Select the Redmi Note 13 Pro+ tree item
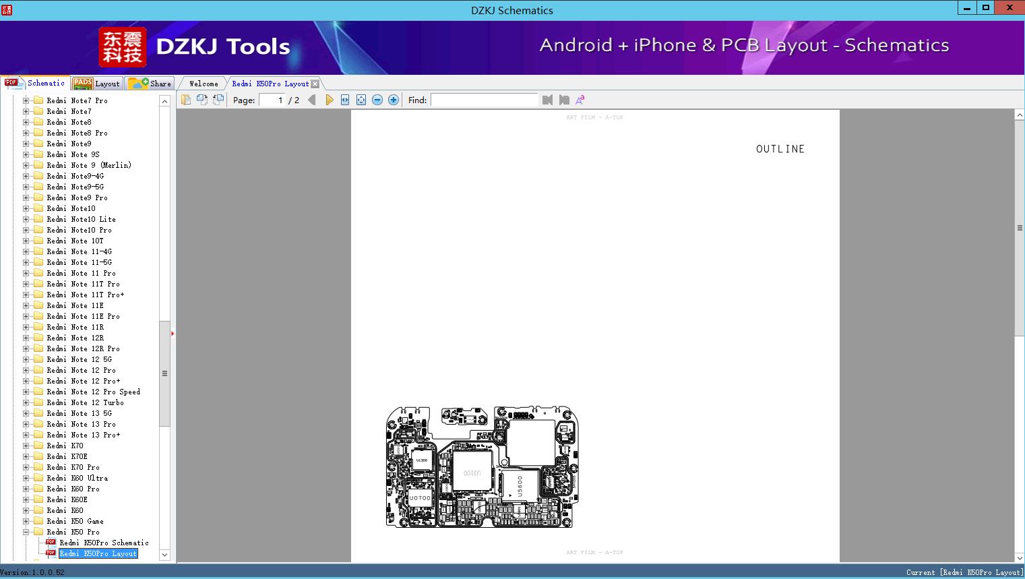Viewport: 1025px width, 579px height. point(83,435)
